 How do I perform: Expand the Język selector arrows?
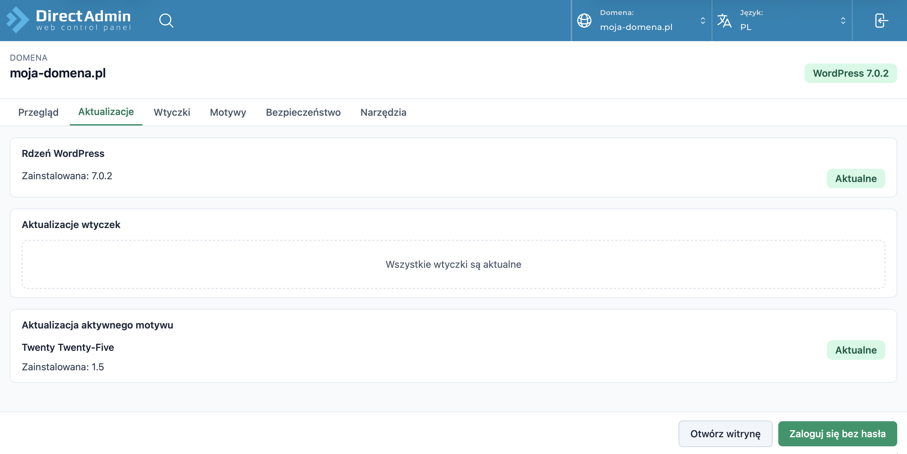pyautogui.click(x=843, y=21)
